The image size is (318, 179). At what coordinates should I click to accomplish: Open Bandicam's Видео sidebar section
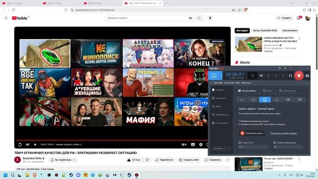point(217,106)
